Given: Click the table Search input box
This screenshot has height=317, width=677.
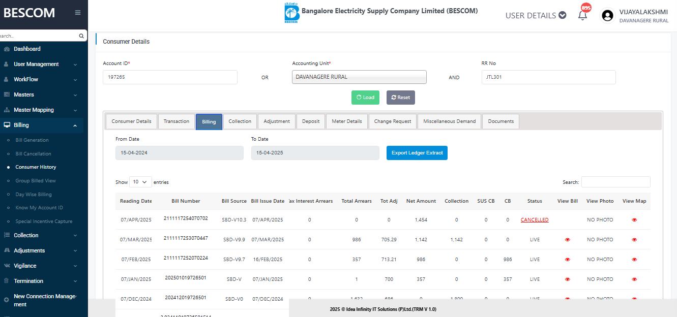Looking at the screenshot, I should [x=616, y=182].
